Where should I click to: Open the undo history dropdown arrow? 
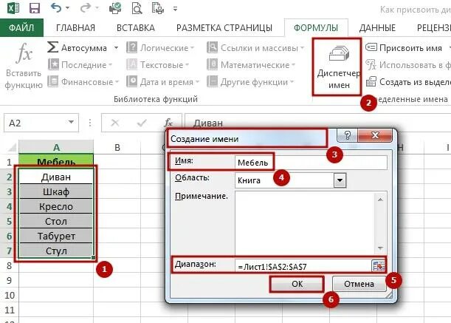[x=68, y=8]
